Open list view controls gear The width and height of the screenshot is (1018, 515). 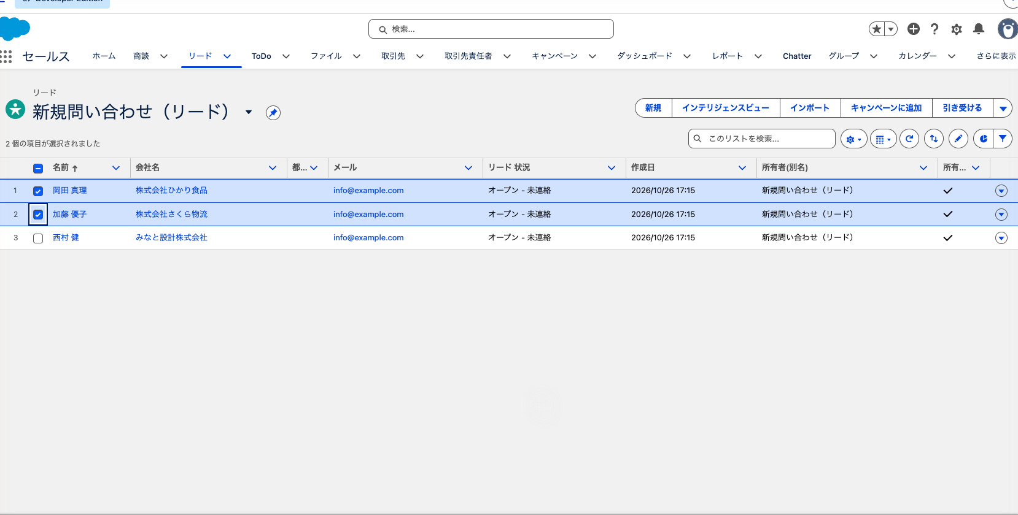tap(853, 139)
